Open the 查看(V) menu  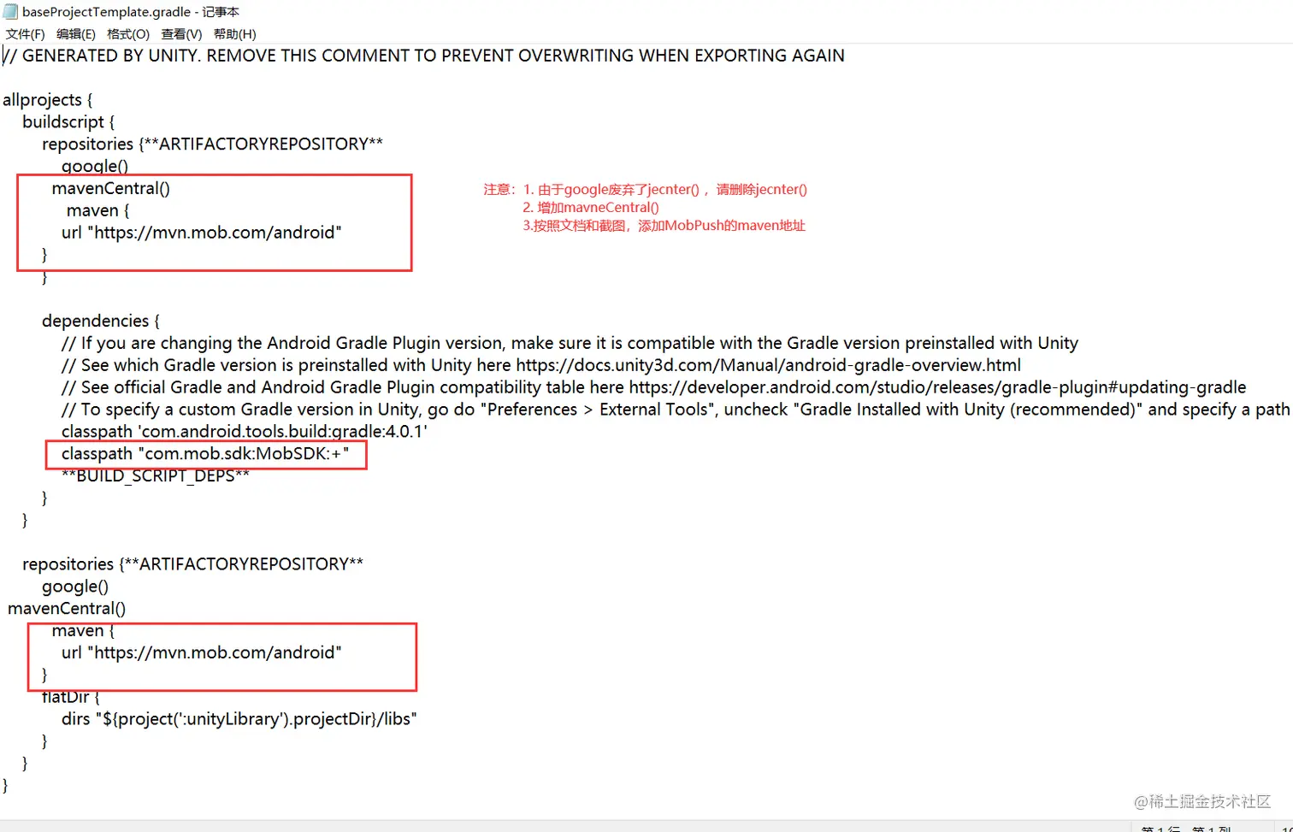coord(181,34)
